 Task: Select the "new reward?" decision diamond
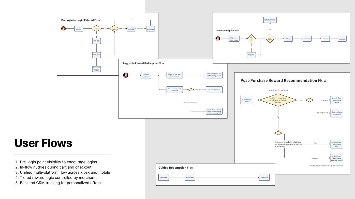tap(114, 29)
